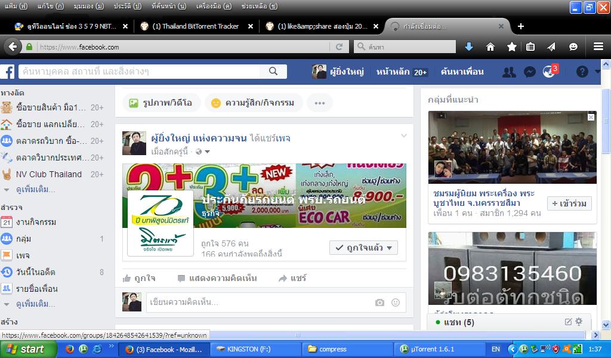Reload the page with the refresh icon
Image resolution: width=611 pixels, height=358 pixels.
pos(339,47)
